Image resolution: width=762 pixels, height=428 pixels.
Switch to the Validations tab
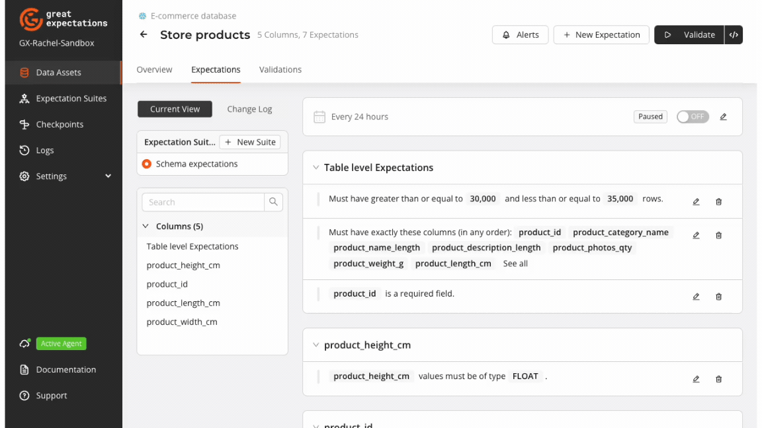click(280, 69)
